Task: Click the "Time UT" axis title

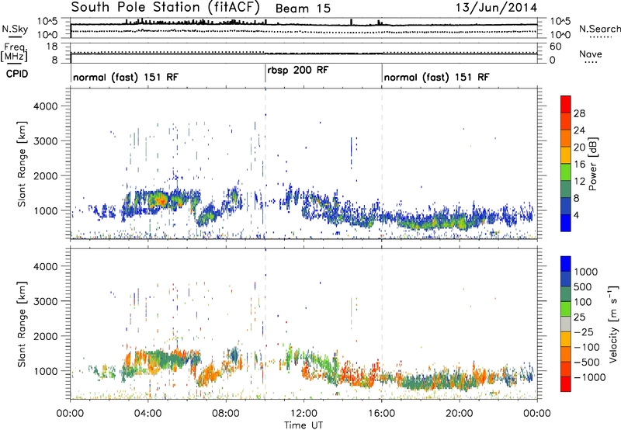Action: (303, 425)
